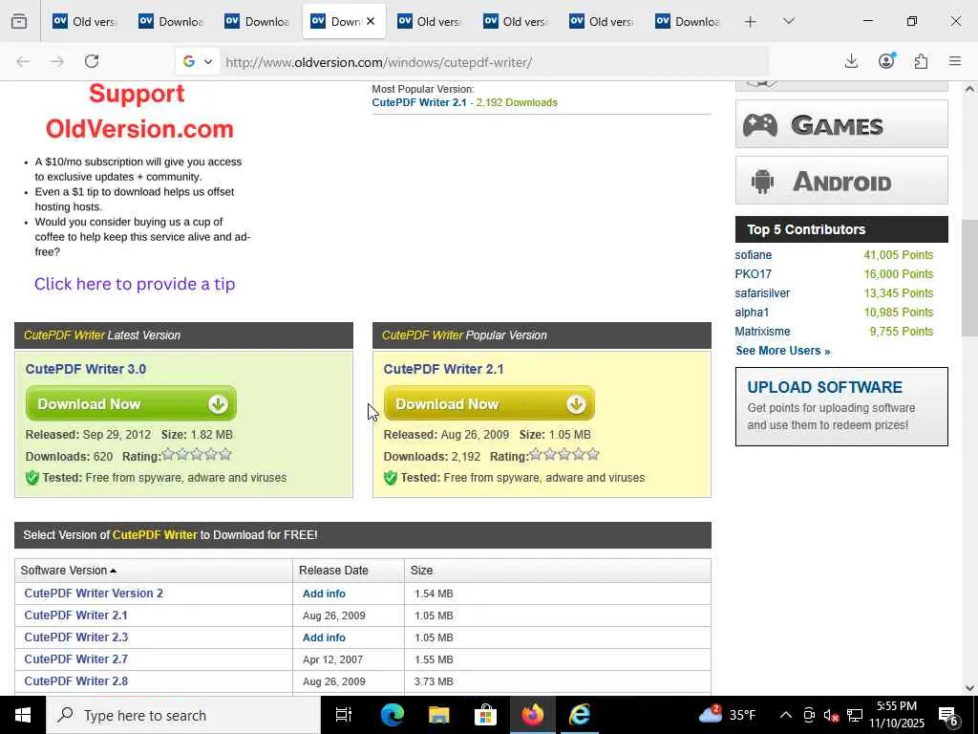Open the Android category banner
The width and height of the screenshot is (978, 734).
click(x=841, y=181)
